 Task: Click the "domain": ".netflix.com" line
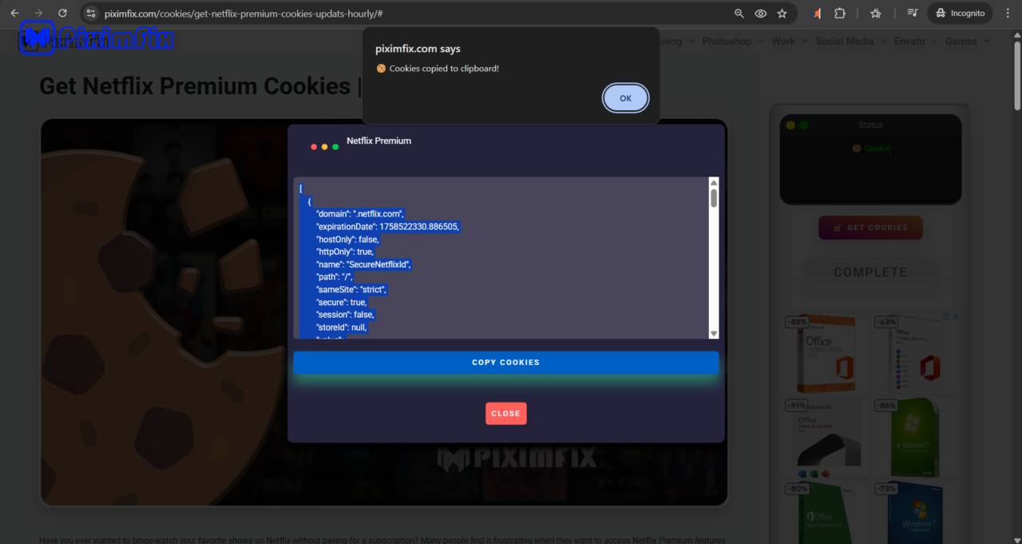pos(361,214)
